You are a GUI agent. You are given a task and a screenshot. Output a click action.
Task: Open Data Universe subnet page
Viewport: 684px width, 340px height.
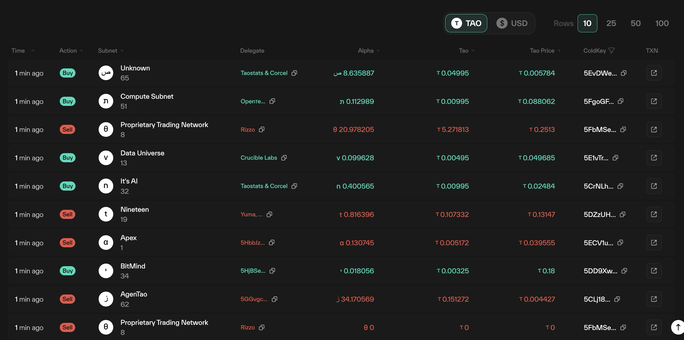point(142,153)
